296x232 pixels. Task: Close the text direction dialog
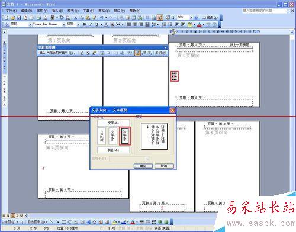(x=172, y=110)
